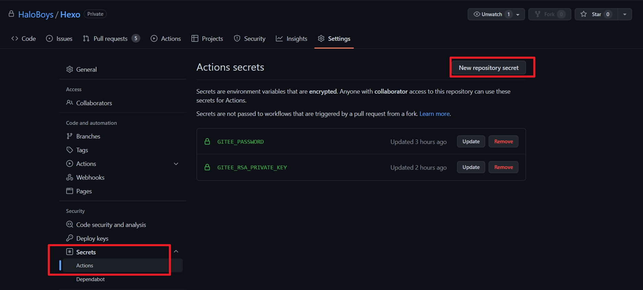
Task: Click the GITEE_PASSWORD secret name
Action: coord(240,142)
